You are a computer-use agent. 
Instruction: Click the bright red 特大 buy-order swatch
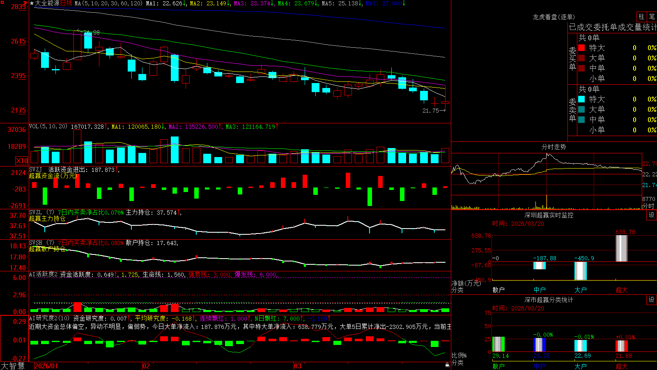581,48
